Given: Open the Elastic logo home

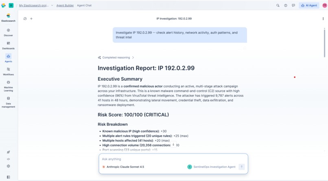Looking at the screenshot, I should [3, 5].
